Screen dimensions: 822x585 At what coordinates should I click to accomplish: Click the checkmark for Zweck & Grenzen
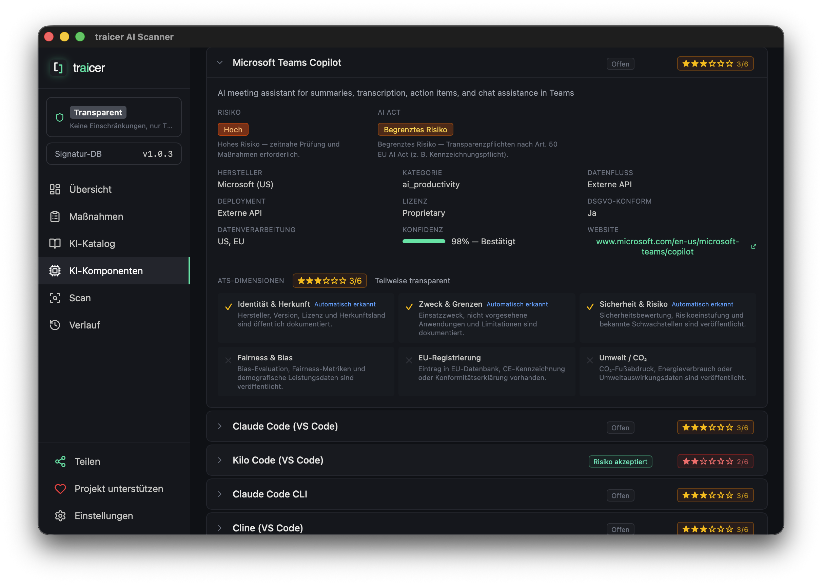(x=409, y=307)
